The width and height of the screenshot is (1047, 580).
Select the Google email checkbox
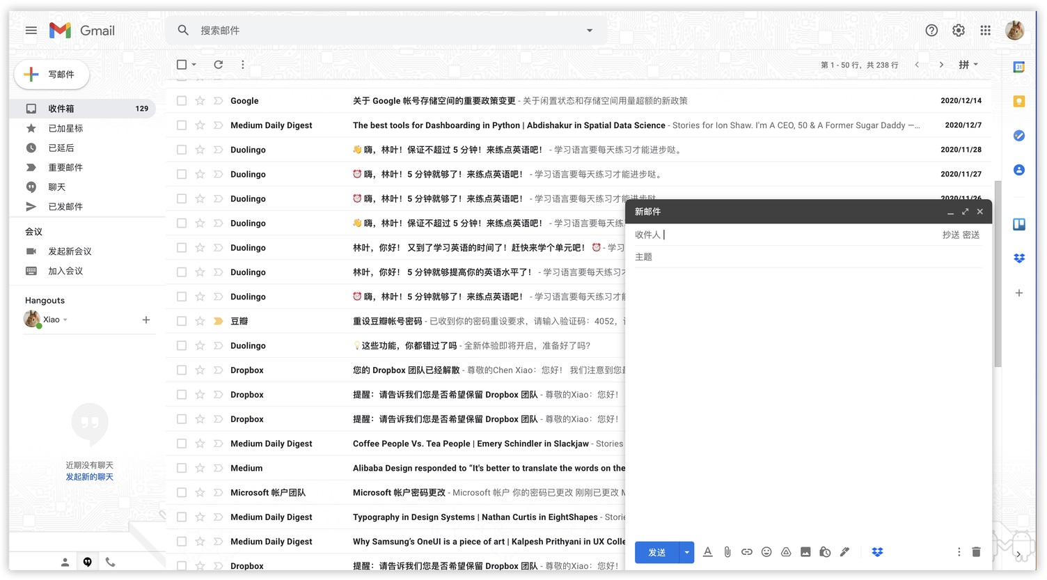point(182,101)
